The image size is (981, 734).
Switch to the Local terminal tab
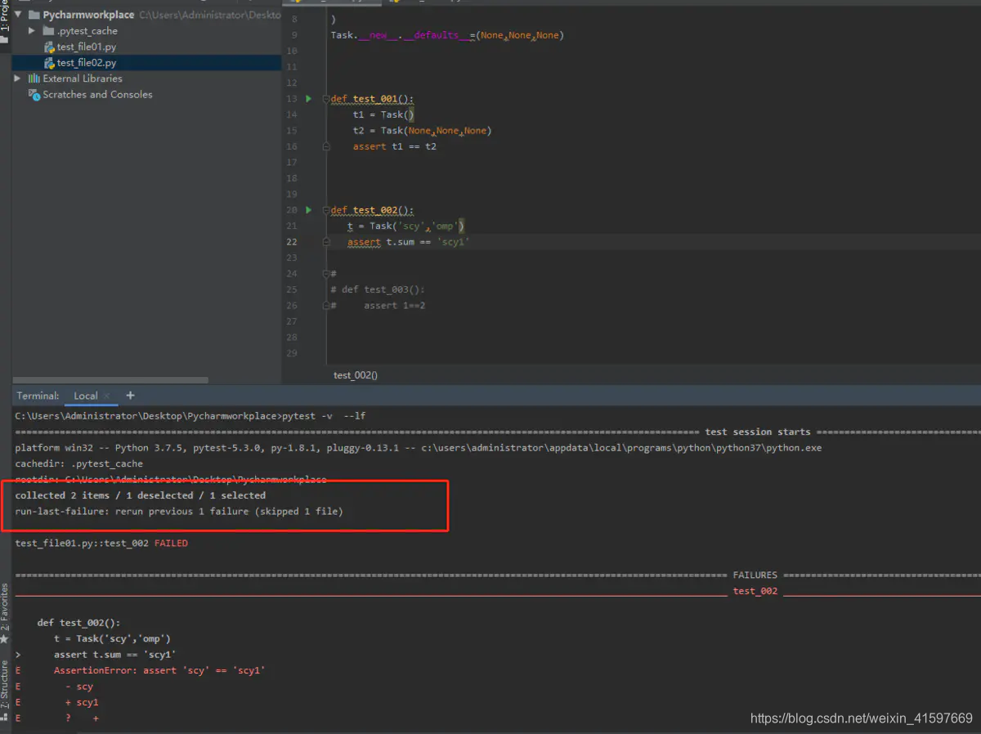(86, 396)
